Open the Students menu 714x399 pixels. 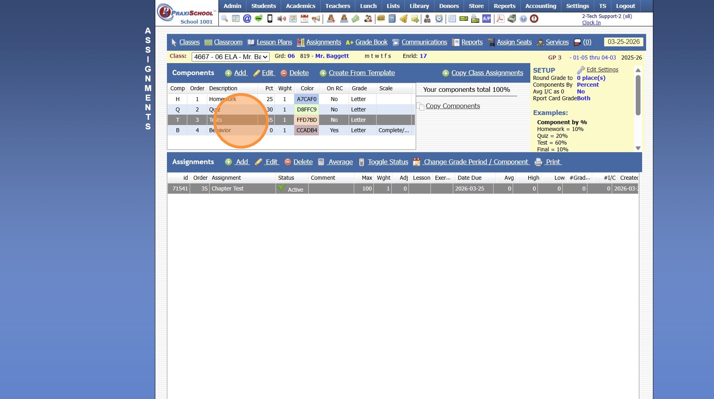tap(264, 6)
